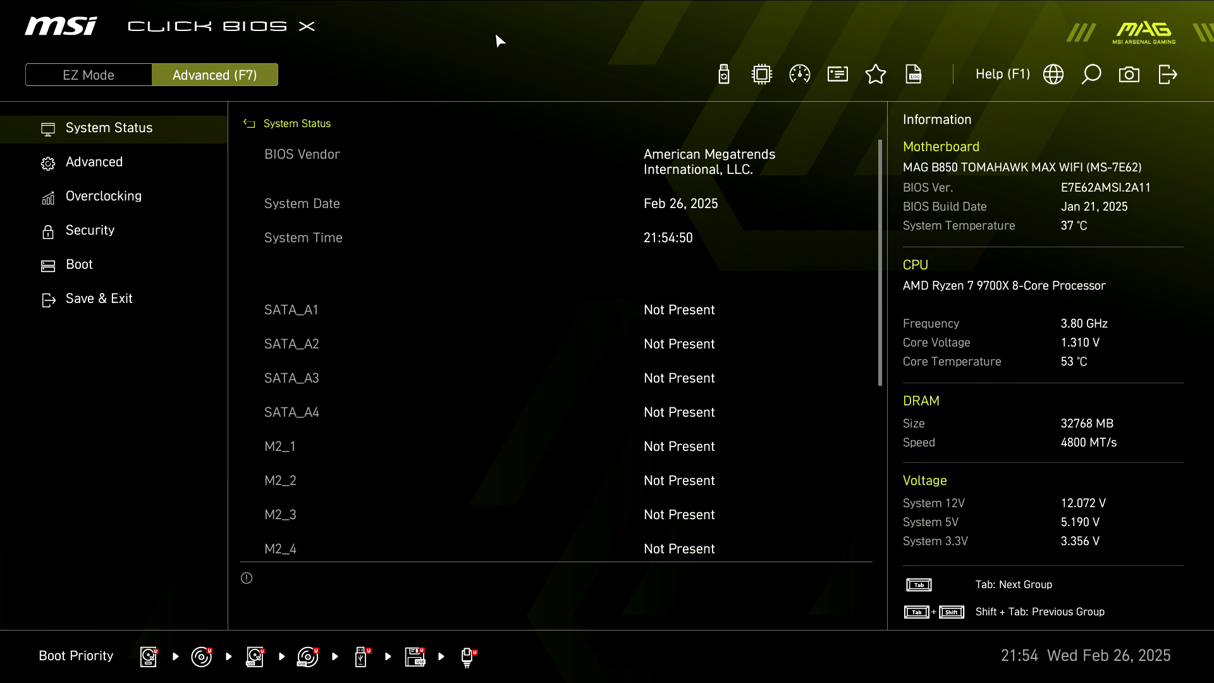This screenshot has height=683, width=1214.
Task: Take a screenshot with camera icon
Action: click(x=1129, y=75)
